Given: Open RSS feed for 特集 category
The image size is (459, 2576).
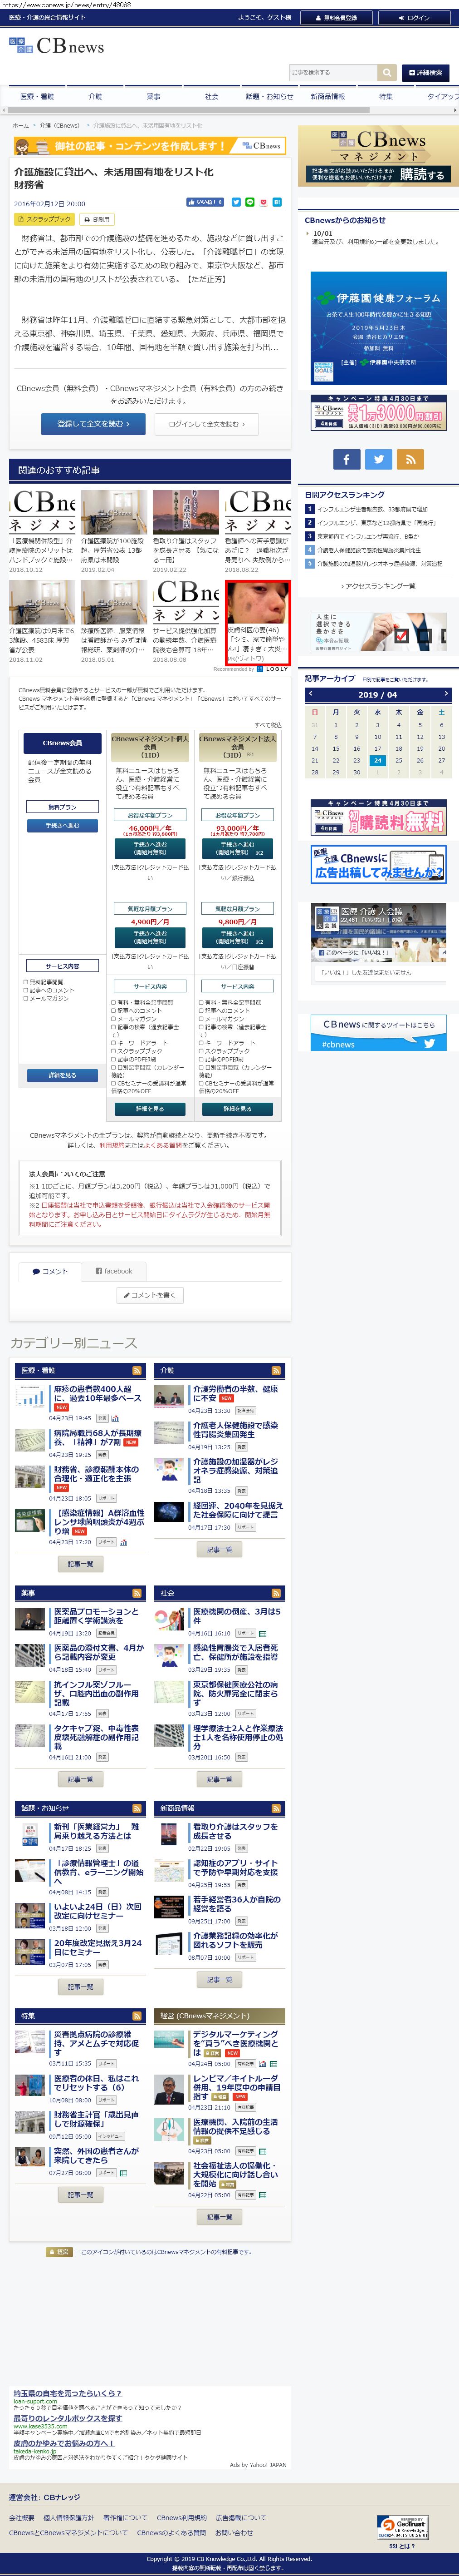Looking at the screenshot, I should (137, 2016).
